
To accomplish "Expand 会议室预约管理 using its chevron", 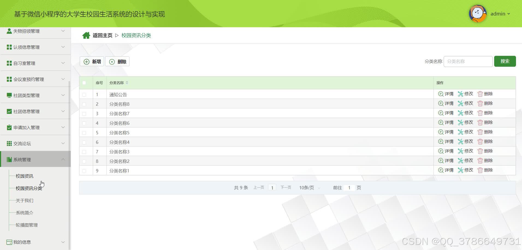I will coord(63,79).
